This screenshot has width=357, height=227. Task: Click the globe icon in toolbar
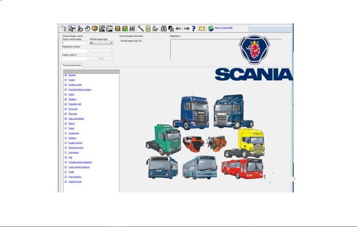click(211, 29)
